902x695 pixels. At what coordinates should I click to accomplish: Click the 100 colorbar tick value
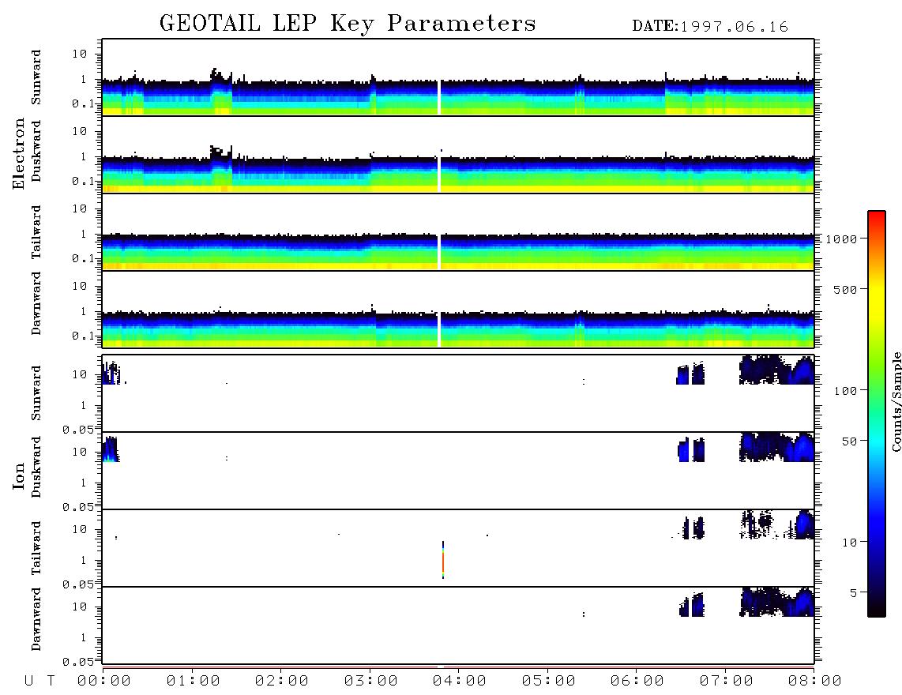(845, 391)
